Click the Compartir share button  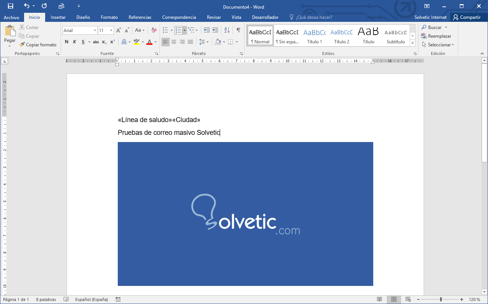click(x=467, y=17)
